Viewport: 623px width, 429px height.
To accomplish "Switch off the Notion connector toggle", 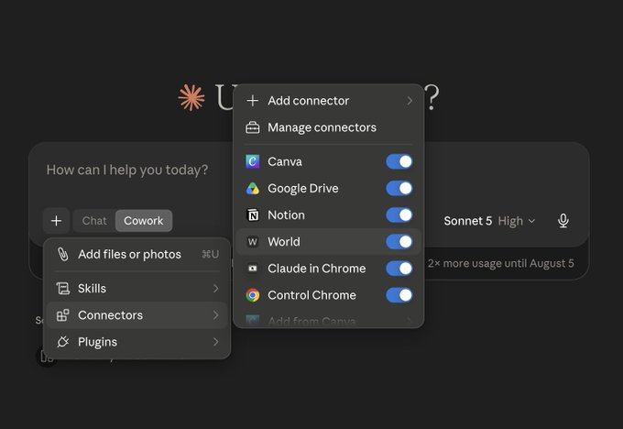I will (399, 215).
